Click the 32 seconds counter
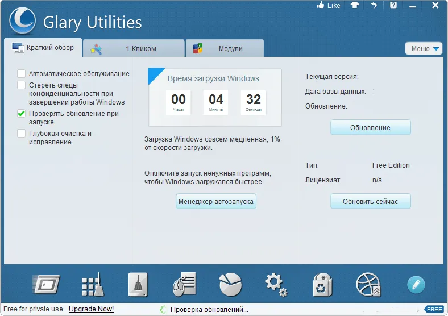This screenshot has width=448, height=316. tap(253, 102)
